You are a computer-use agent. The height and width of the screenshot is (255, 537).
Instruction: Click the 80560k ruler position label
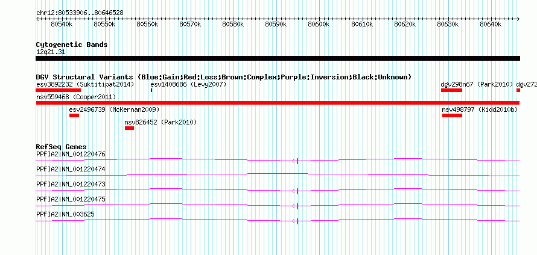(x=148, y=24)
